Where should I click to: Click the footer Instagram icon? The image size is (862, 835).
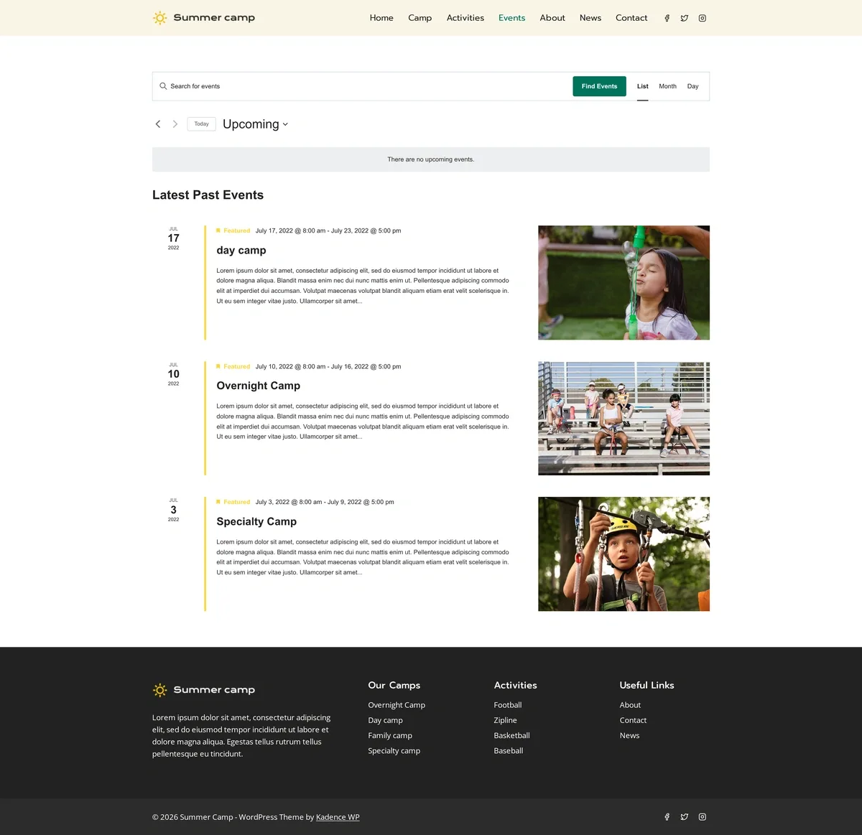click(703, 817)
